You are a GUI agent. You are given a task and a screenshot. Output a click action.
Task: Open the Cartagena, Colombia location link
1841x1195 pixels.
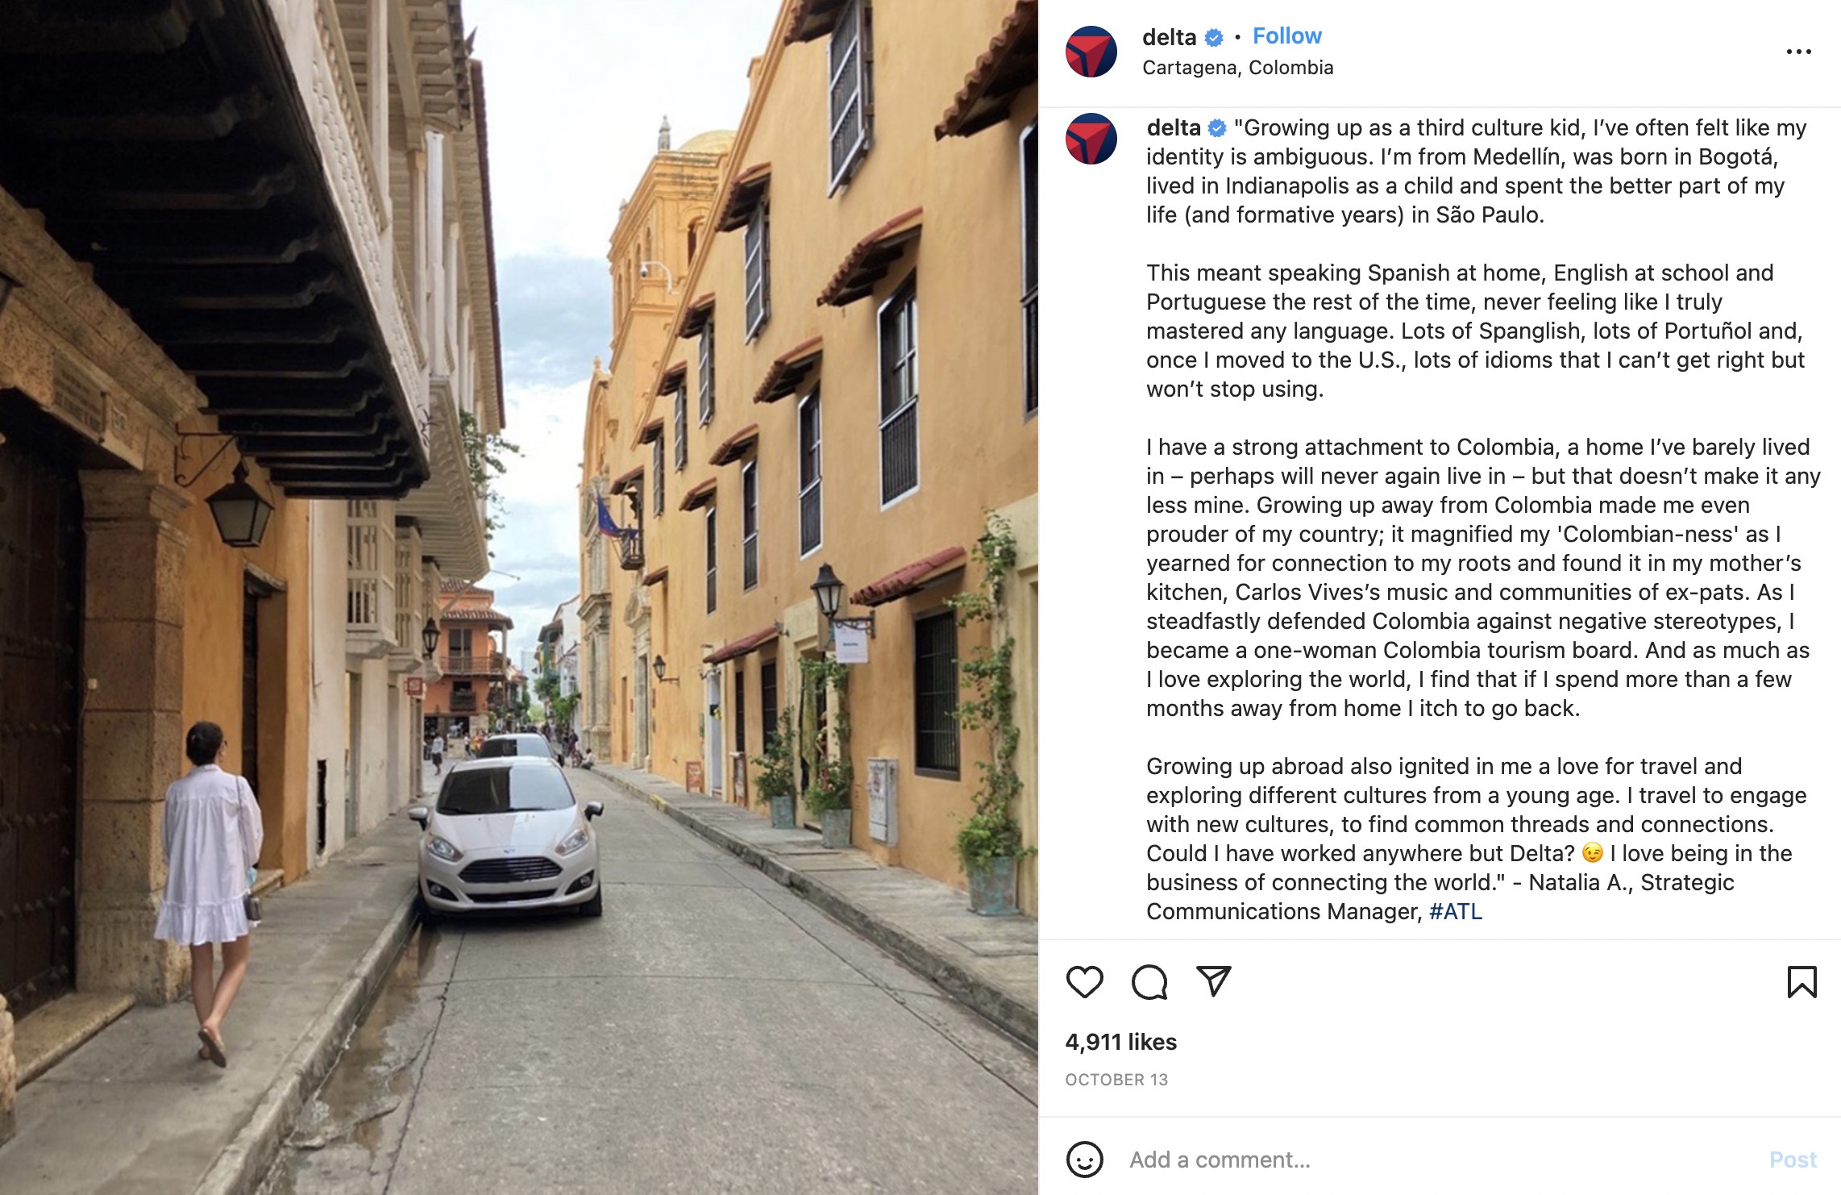pos(1237,68)
